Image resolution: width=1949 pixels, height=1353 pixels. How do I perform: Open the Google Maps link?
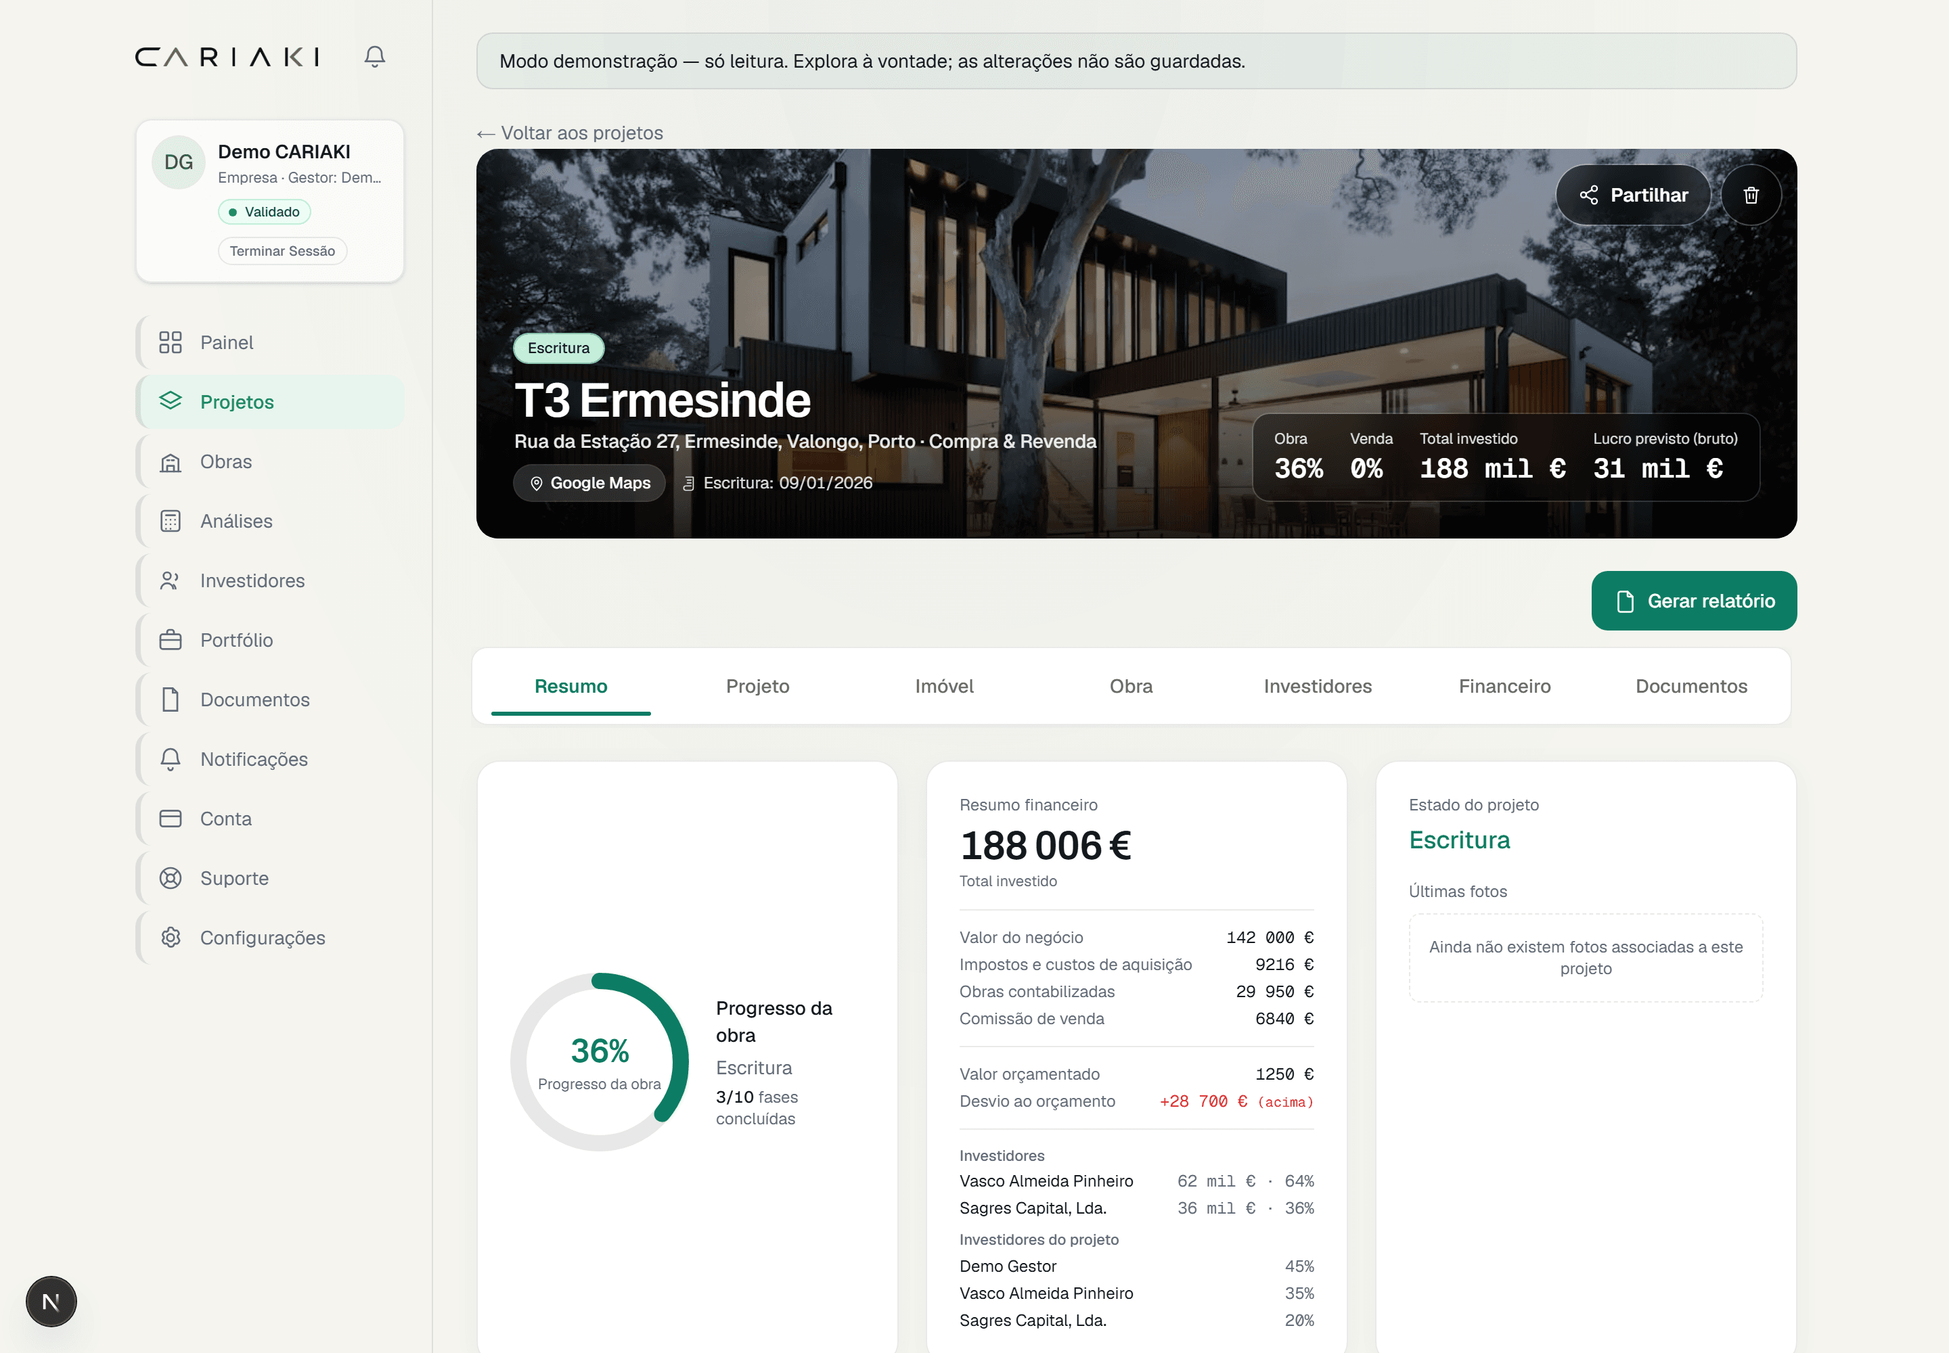point(589,483)
